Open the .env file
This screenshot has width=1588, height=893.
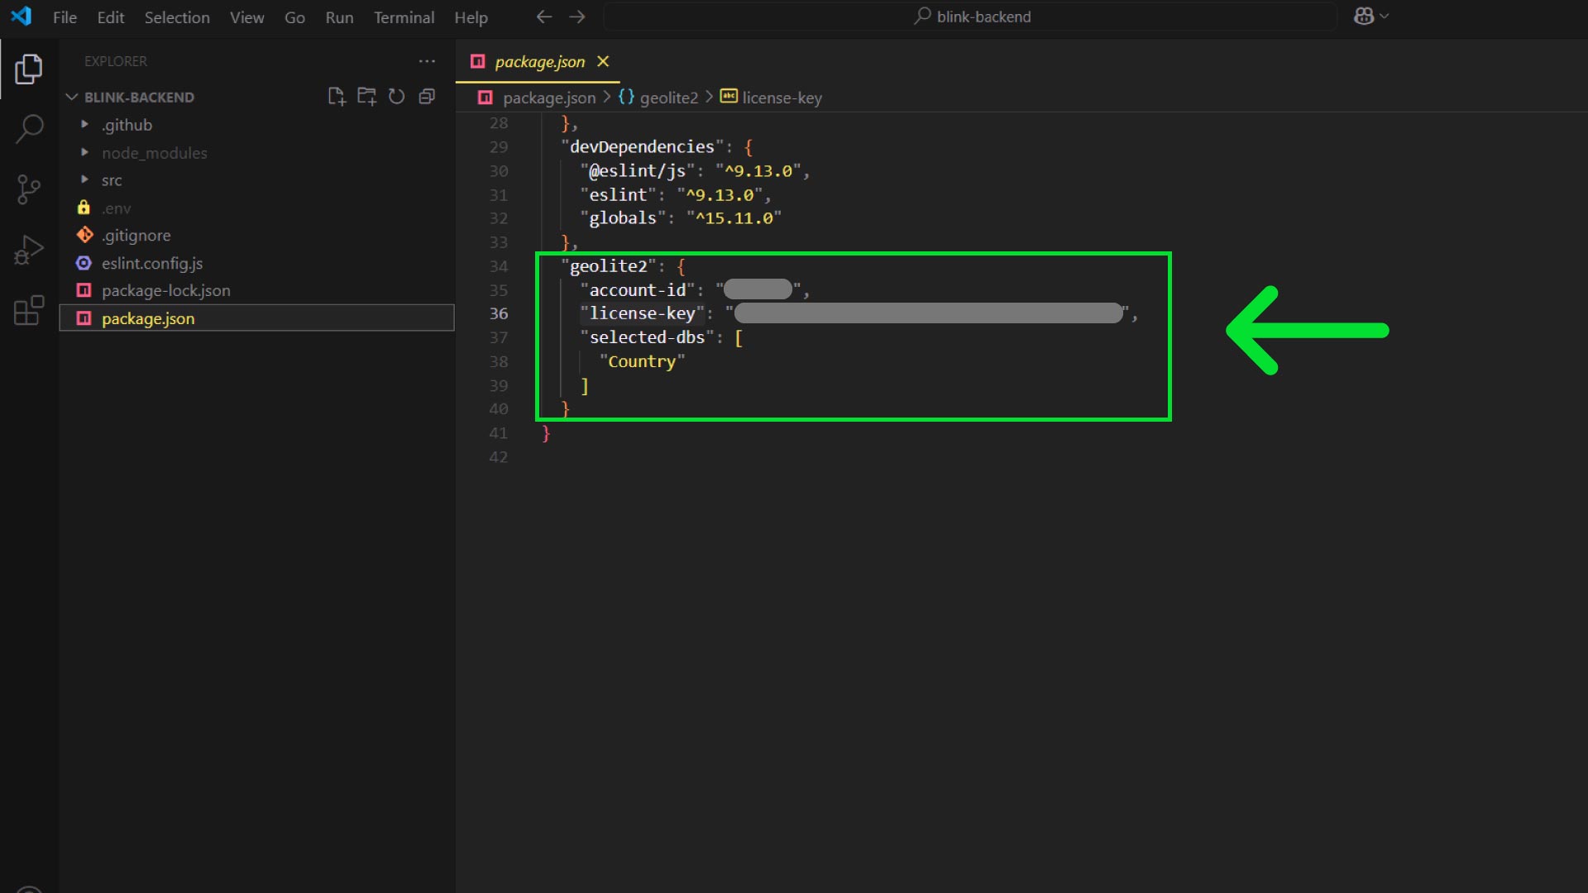click(256, 208)
